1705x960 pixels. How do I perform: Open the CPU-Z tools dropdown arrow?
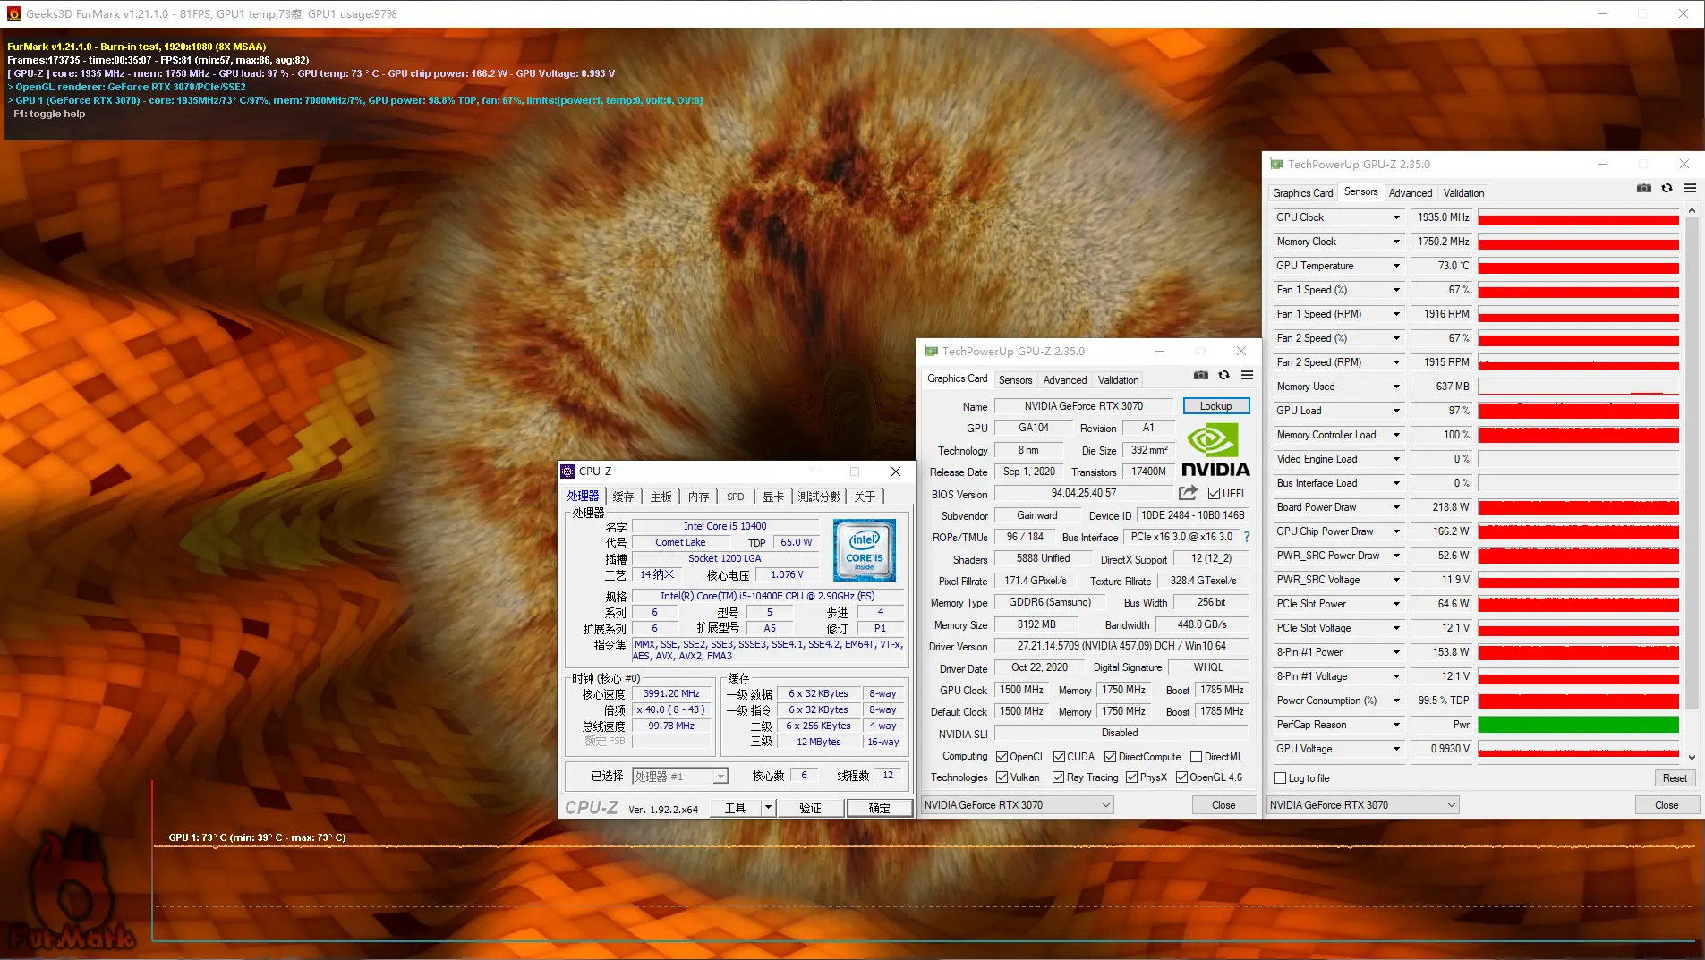tap(767, 808)
